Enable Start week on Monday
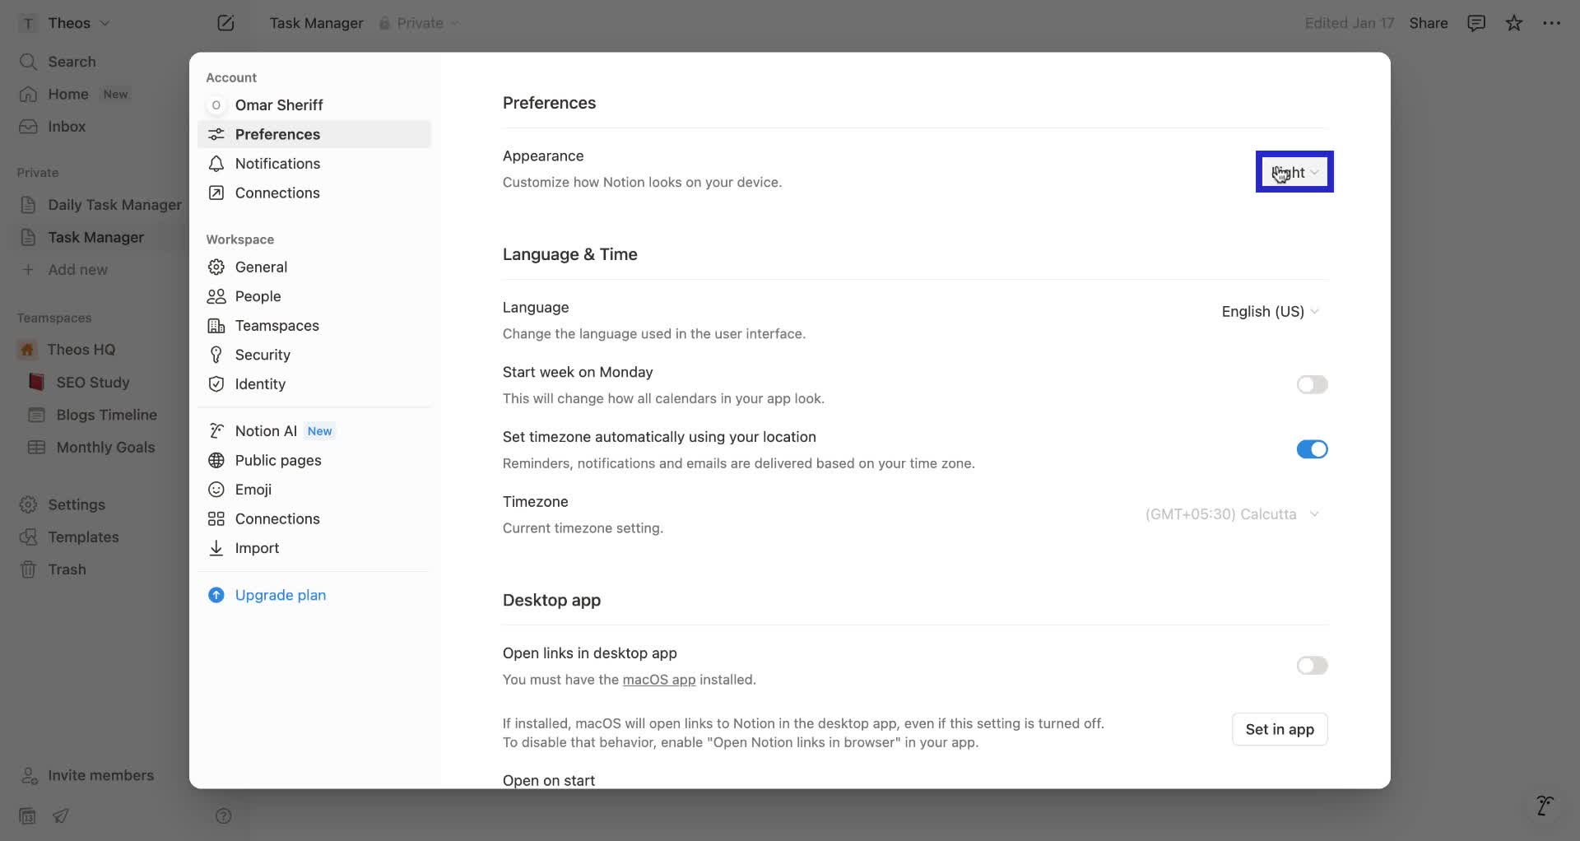This screenshot has height=841, width=1580. (1312, 384)
